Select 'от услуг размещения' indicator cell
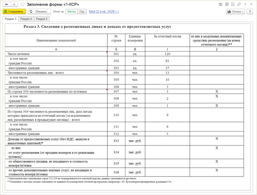The width and height of the screenshot is (257, 195). coord(56,152)
